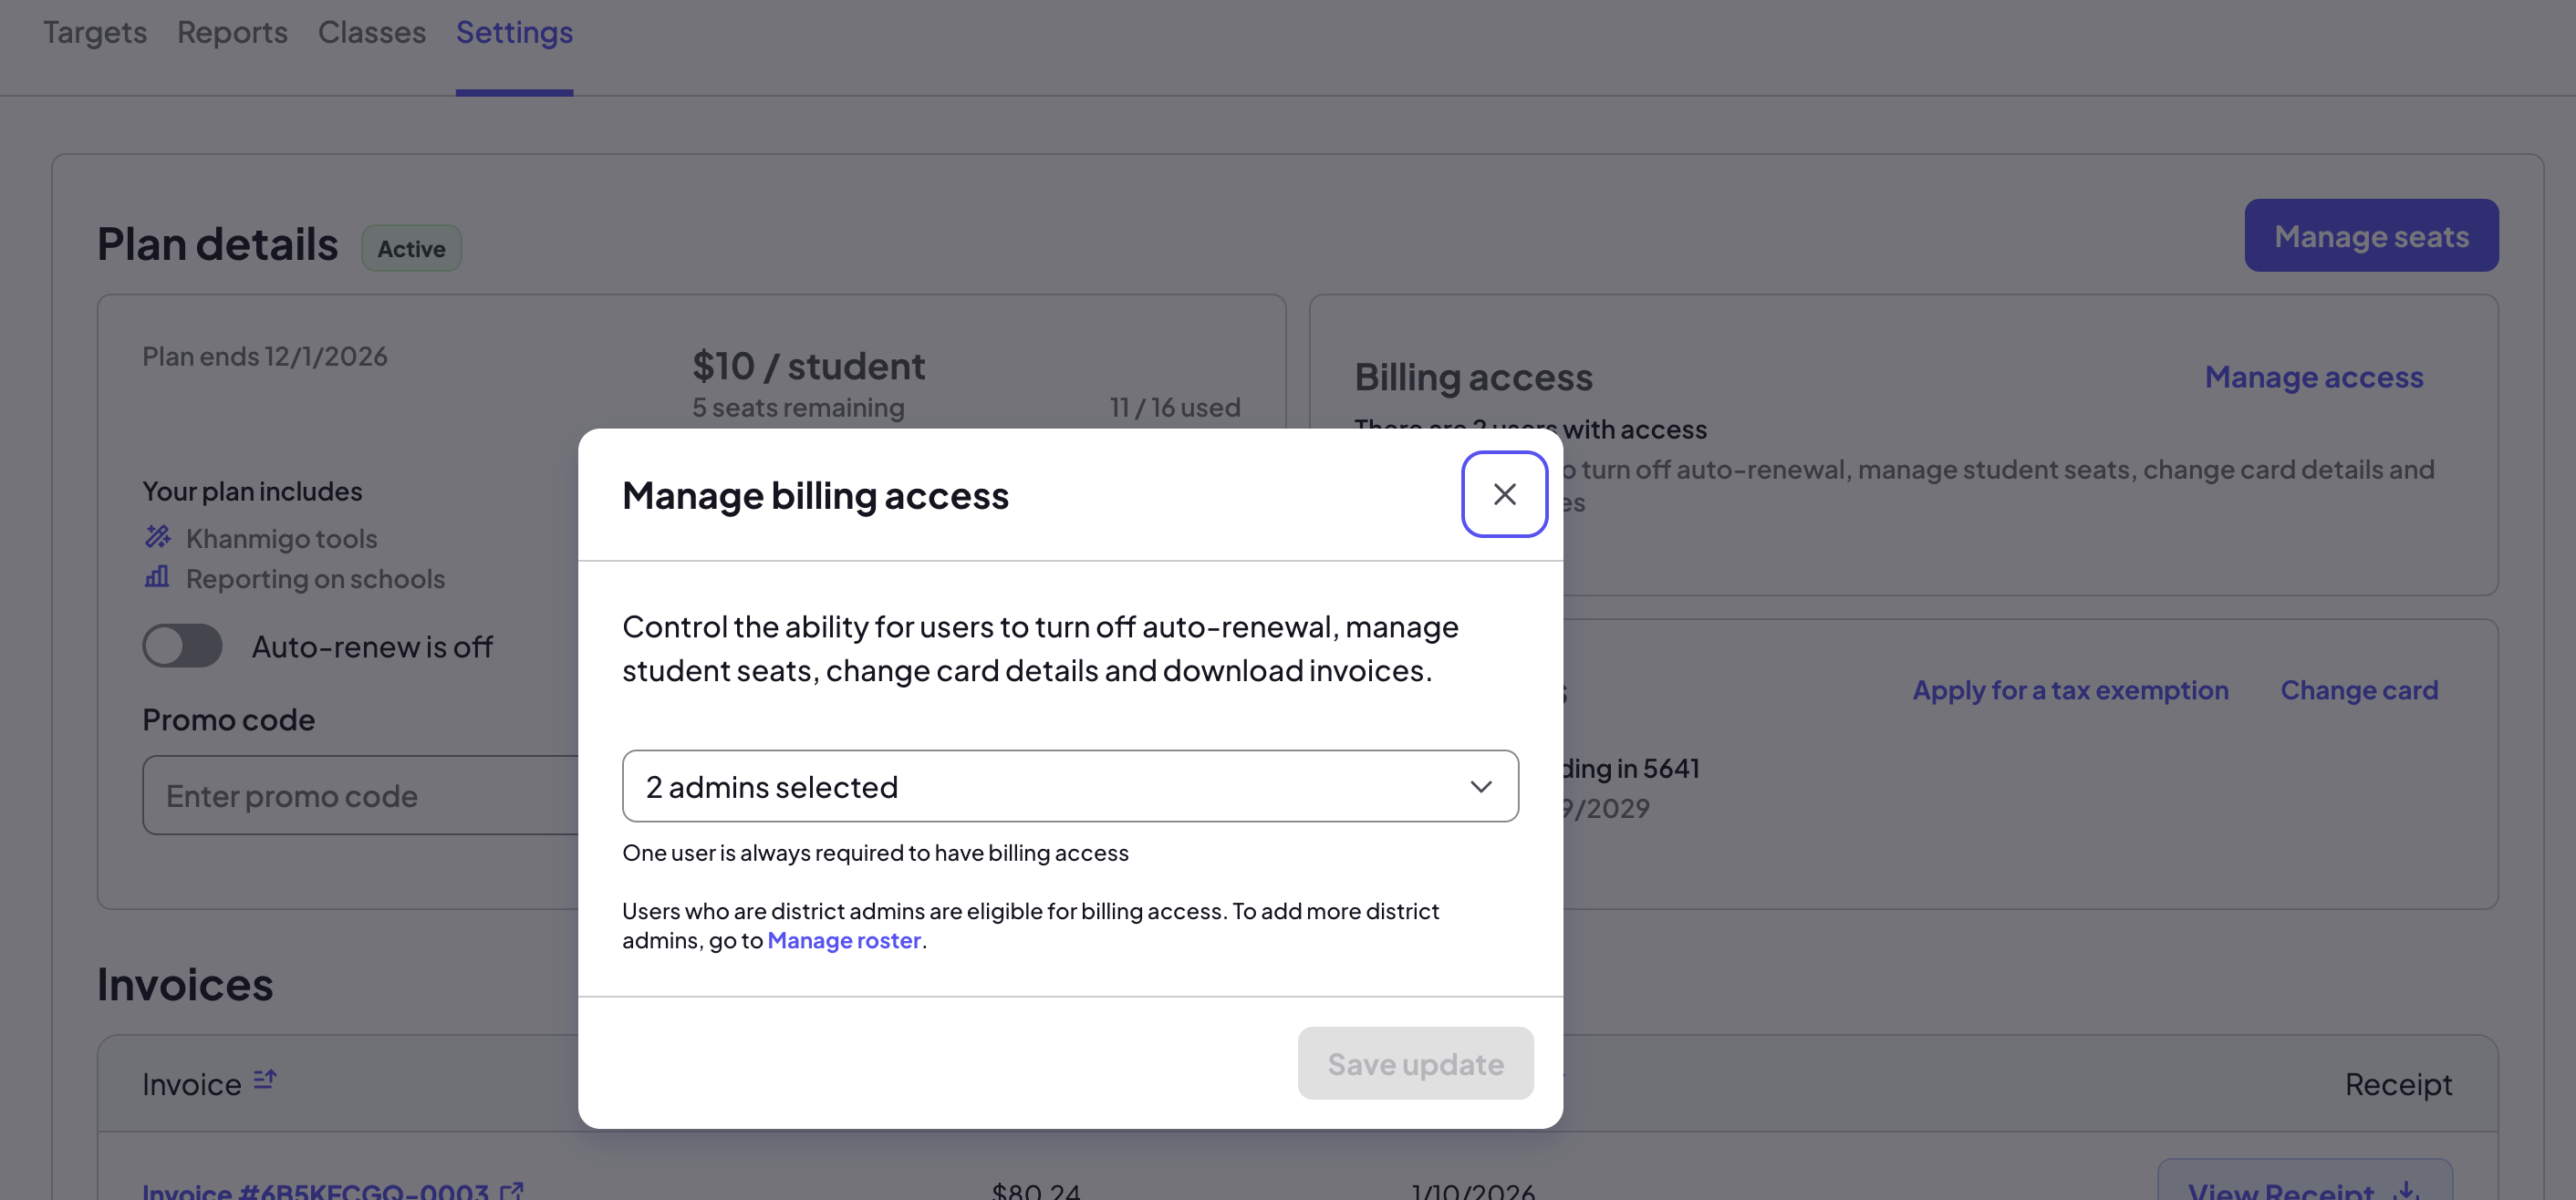Open the 2 admins selected dropdown
The width and height of the screenshot is (2576, 1200).
(1070, 786)
